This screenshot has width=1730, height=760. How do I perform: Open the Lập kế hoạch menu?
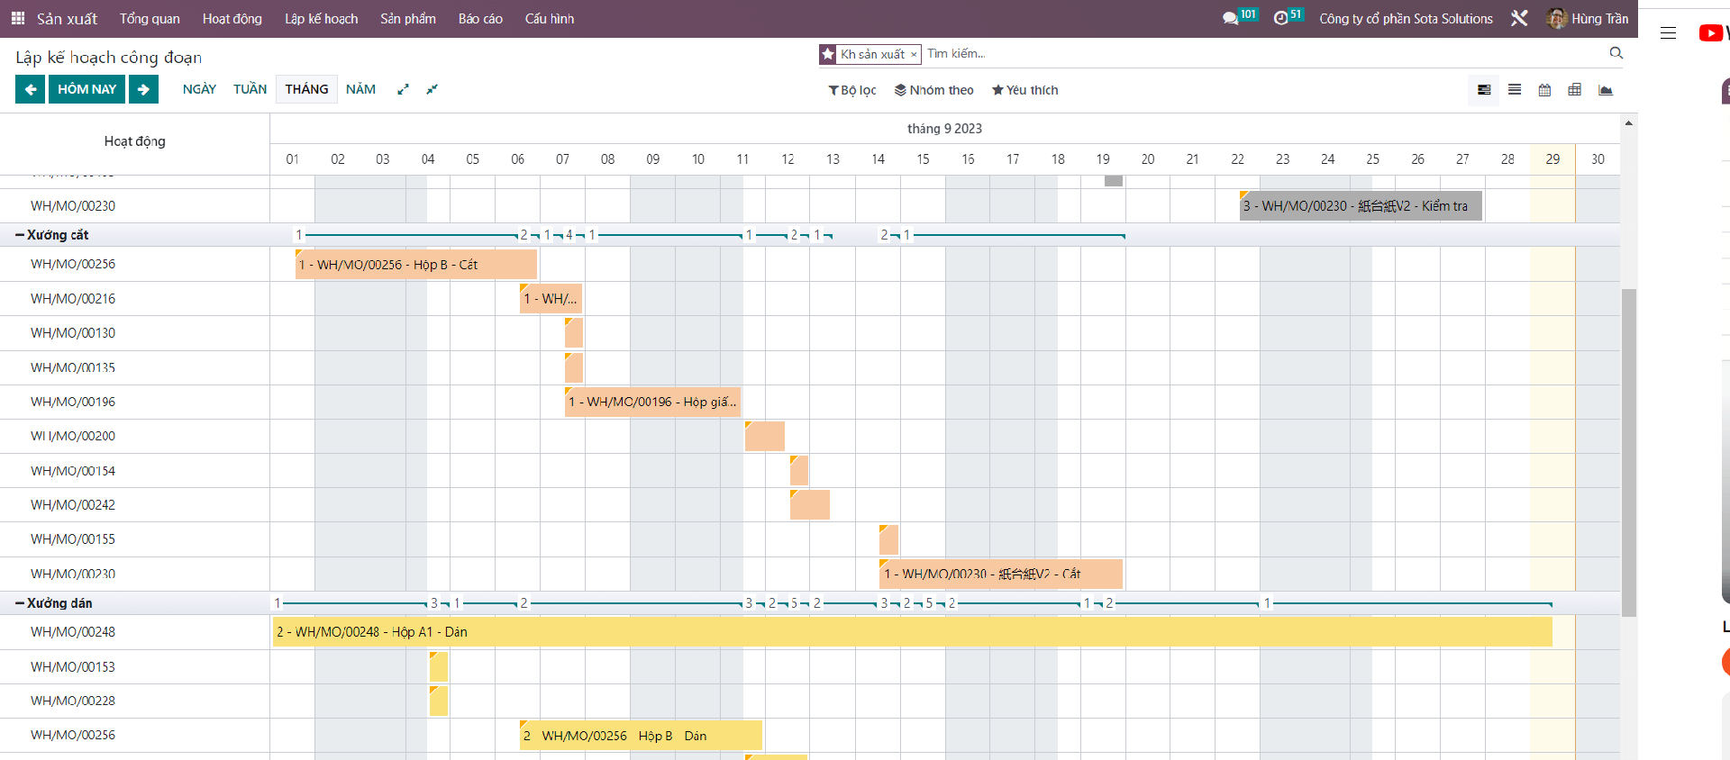click(x=321, y=18)
